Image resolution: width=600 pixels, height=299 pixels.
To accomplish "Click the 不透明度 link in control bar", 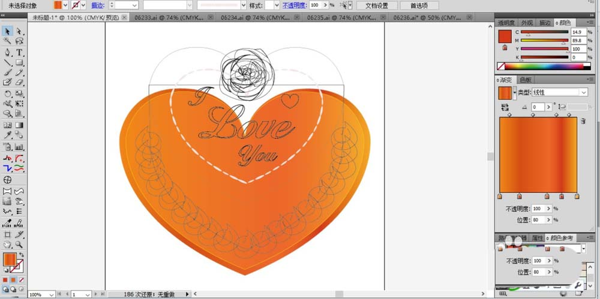I will [295, 5].
